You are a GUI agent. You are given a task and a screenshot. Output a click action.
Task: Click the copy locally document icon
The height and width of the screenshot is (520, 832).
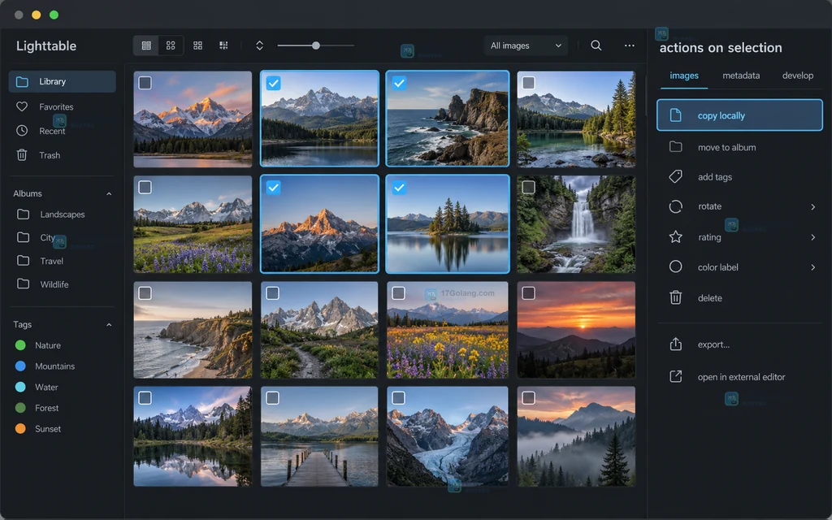coord(675,115)
